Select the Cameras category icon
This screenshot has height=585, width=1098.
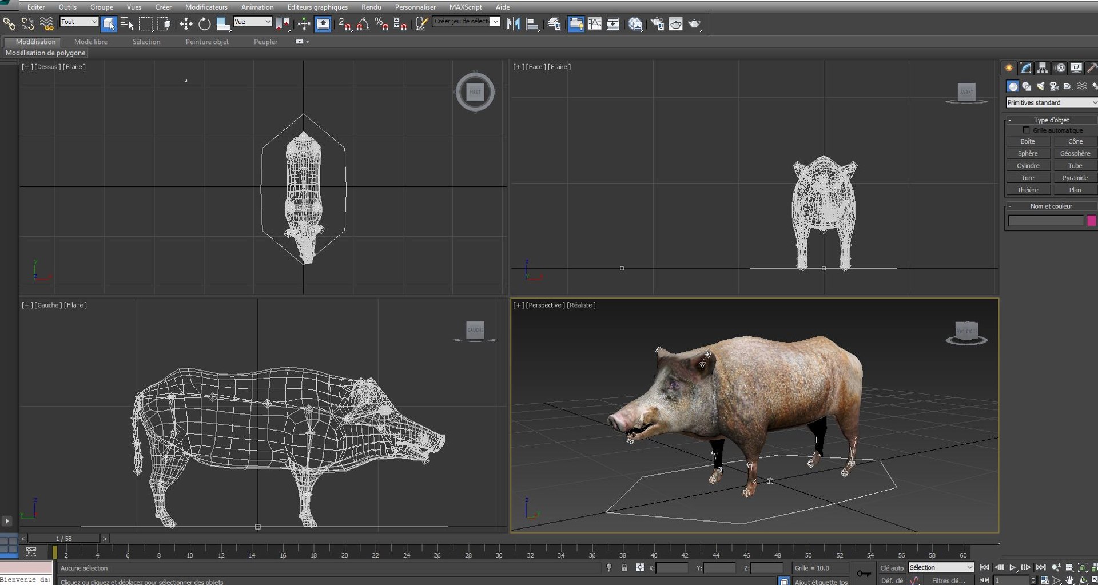click(1054, 86)
